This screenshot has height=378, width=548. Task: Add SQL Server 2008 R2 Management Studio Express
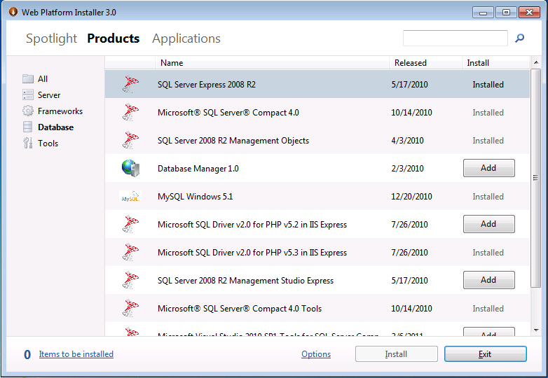pos(489,280)
